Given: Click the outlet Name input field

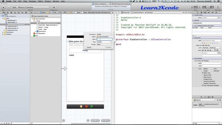Looking at the screenshot, I should [104, 39].
